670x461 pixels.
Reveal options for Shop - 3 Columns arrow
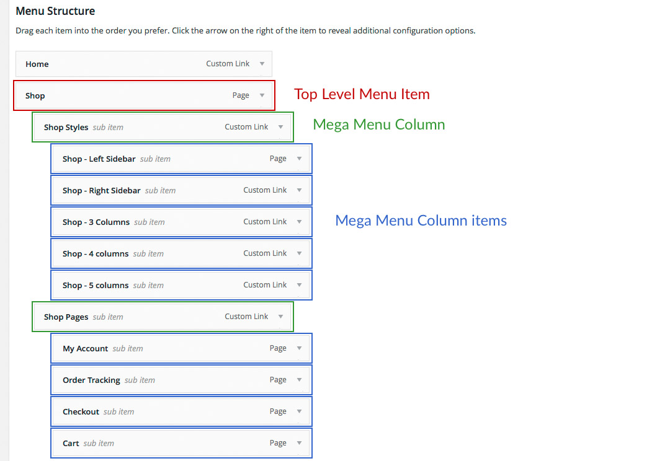tap(299, 222)
